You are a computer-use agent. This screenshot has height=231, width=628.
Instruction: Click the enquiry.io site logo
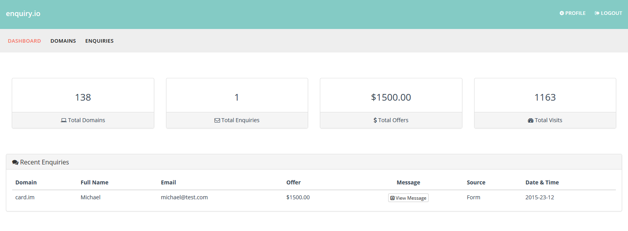point(23,14)
